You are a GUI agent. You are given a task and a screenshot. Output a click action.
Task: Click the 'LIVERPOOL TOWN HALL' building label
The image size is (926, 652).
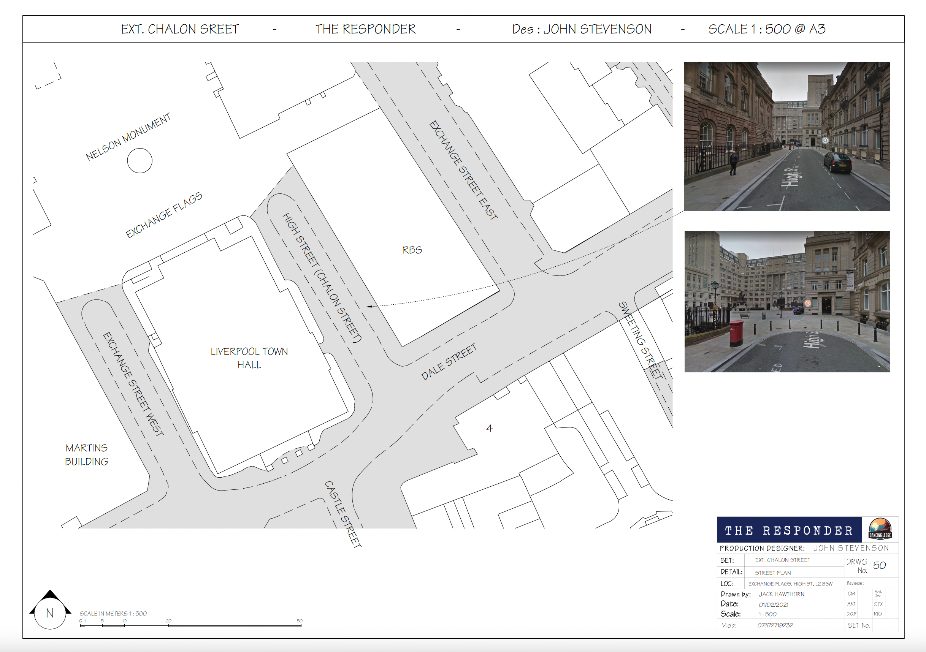coord(249,358)
